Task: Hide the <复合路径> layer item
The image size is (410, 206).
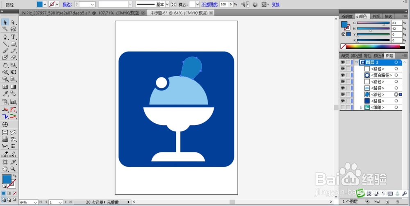Action: coord(342,75)
